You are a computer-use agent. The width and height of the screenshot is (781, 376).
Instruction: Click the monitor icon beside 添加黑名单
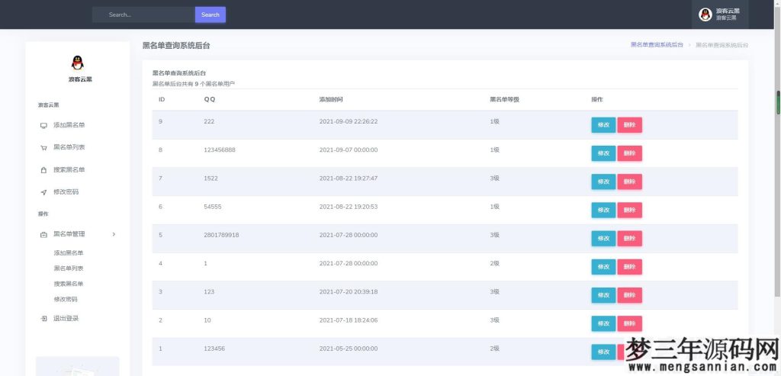43,125
